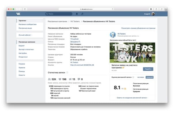Open Помощь link in sidebar

click(22, 71)
